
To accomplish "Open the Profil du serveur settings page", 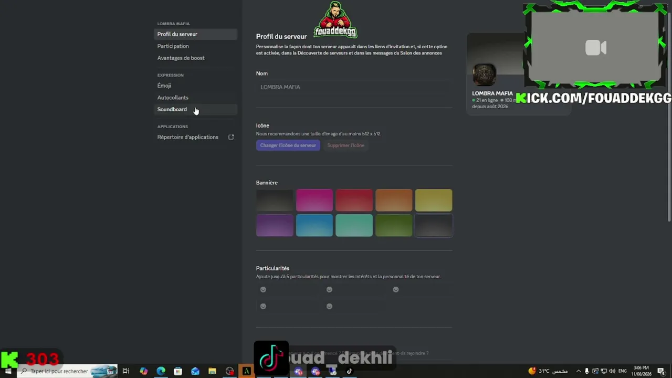I will point(196,34).
